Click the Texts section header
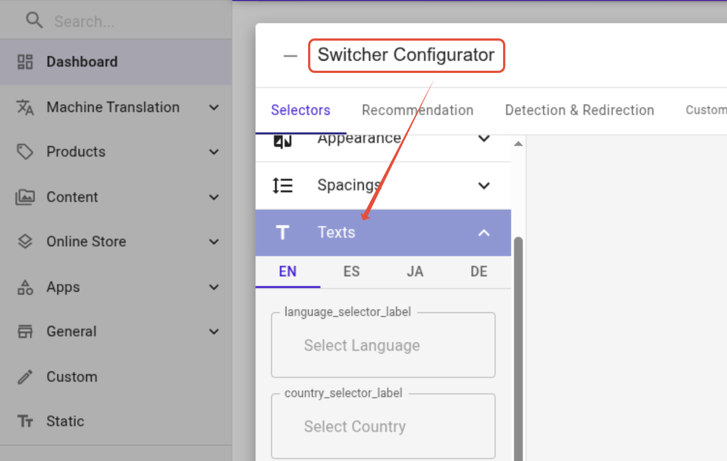727x461 pixels. point(383,233)
